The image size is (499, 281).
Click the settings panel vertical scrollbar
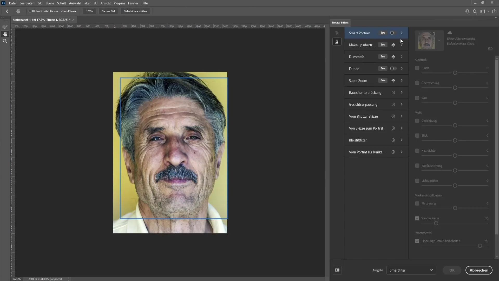(x=496, y=147)
